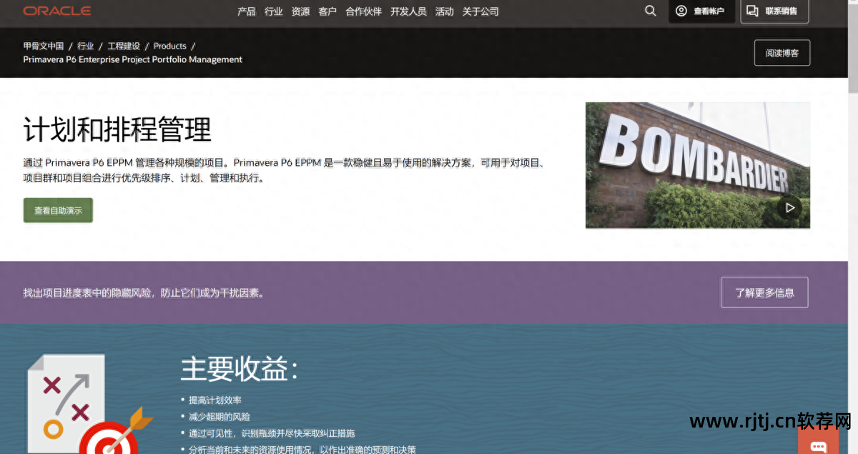Click the 工程建设 breadcrumb link
The height and width of the screenshot is (454, 858).
[x=123, y=45]
